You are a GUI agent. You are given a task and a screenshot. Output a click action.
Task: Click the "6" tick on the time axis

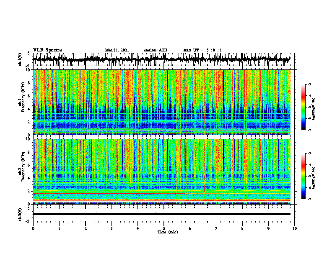point(190,228)
